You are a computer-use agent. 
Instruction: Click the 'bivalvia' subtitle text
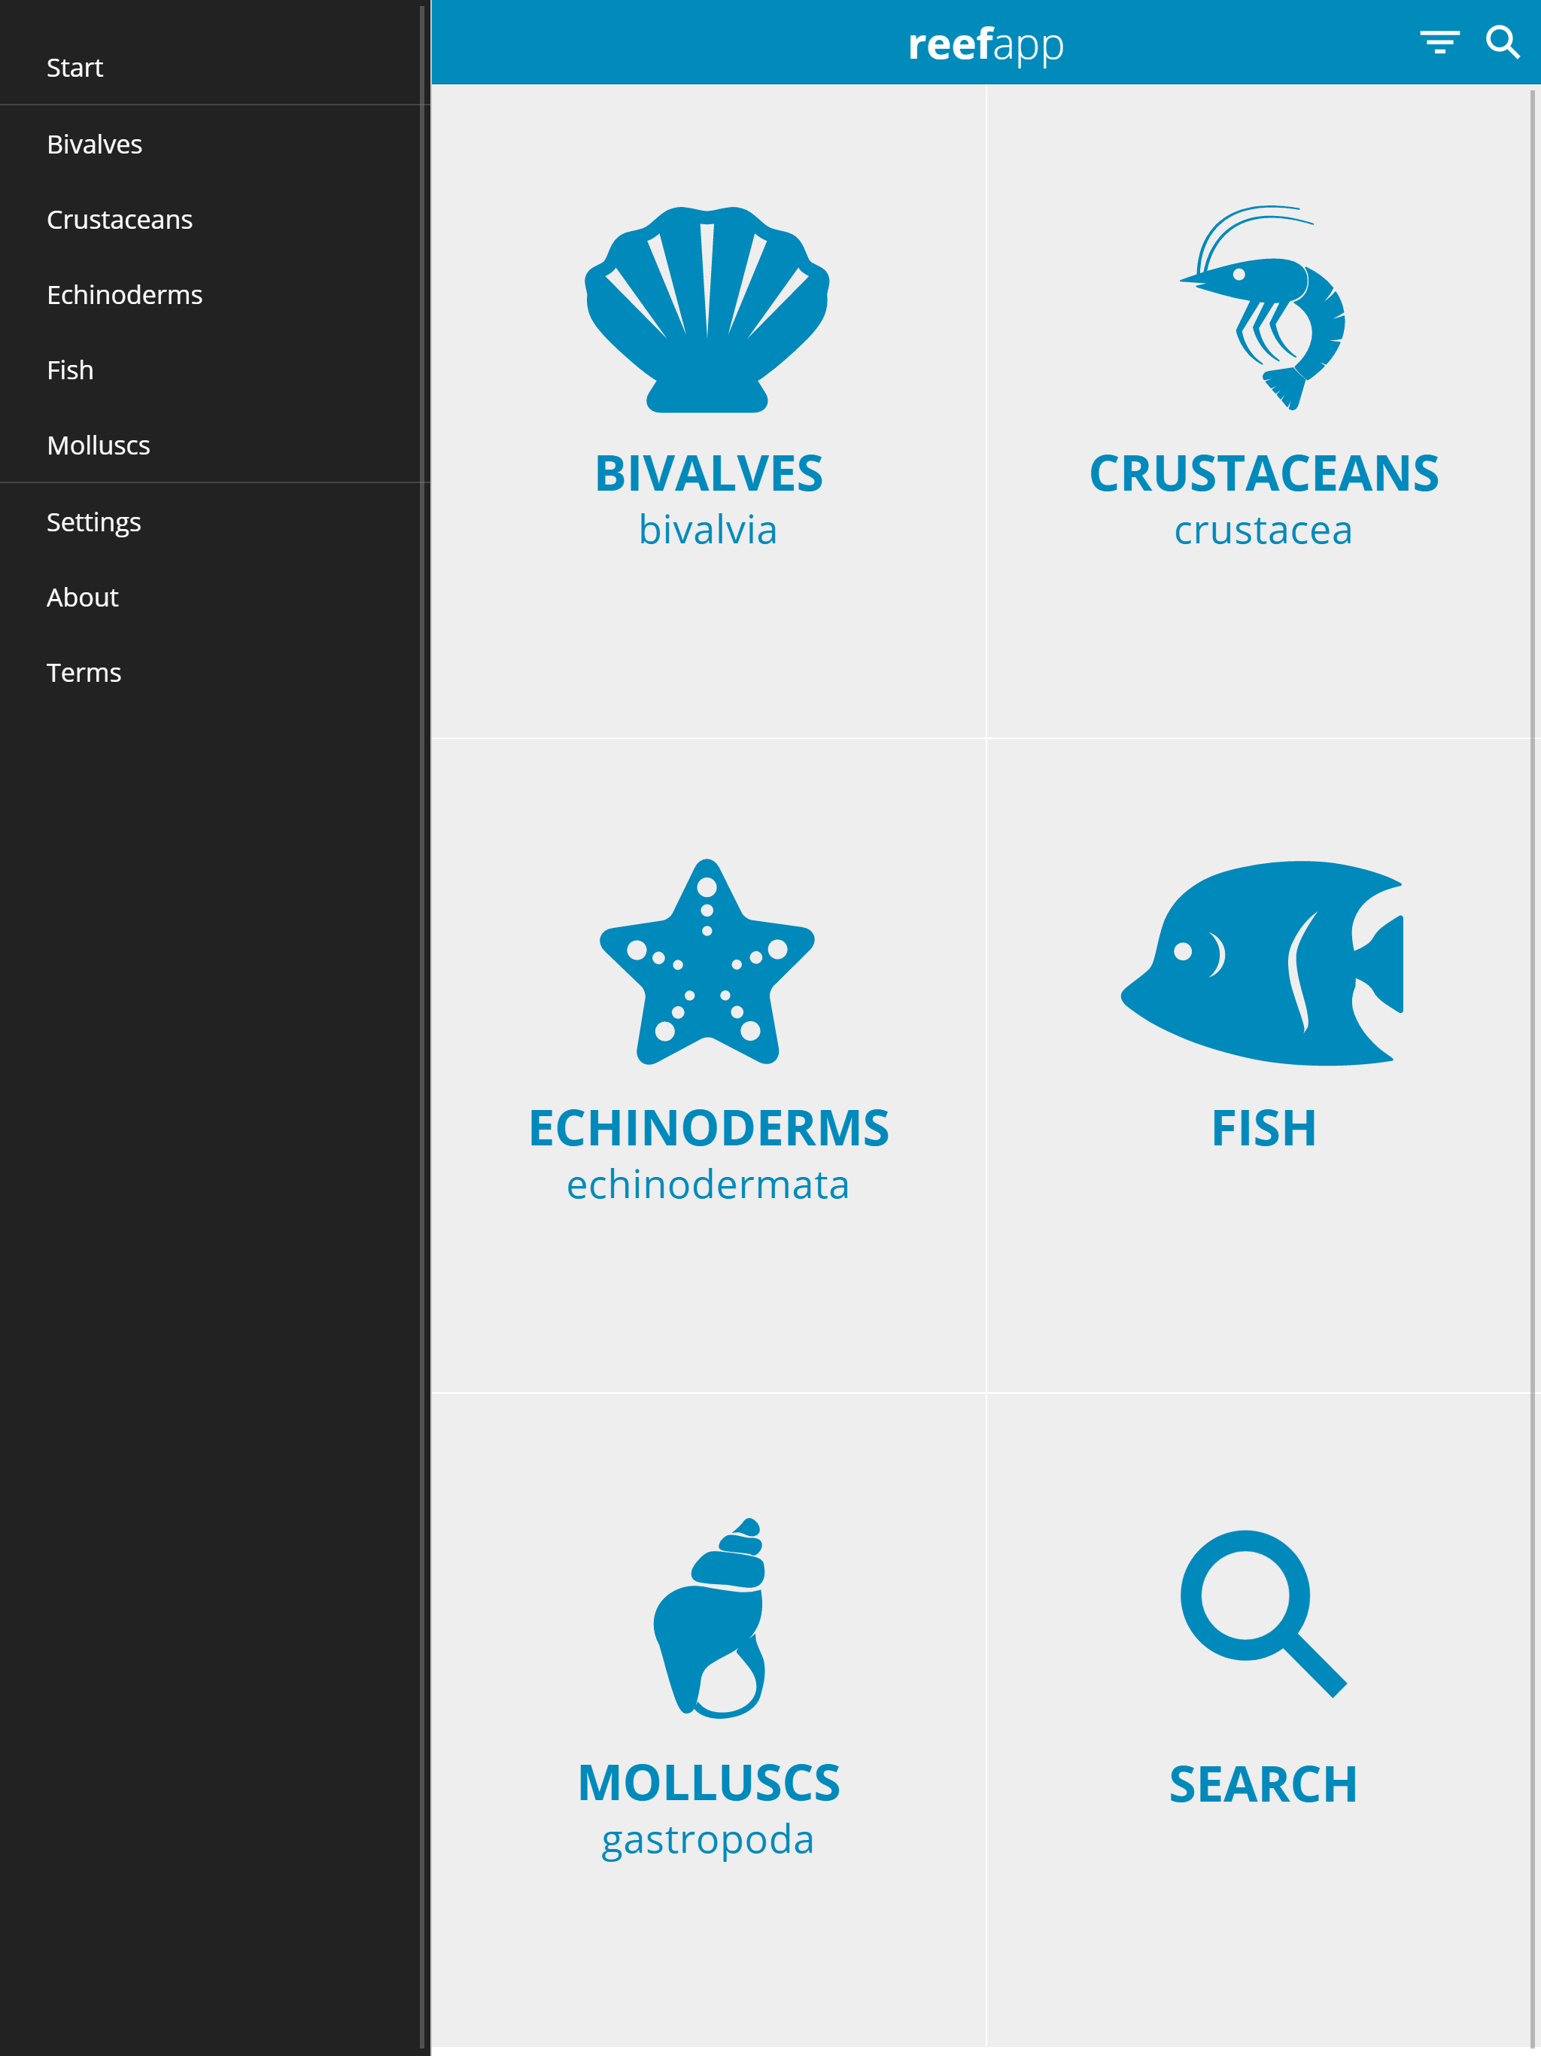coord(707,530)
